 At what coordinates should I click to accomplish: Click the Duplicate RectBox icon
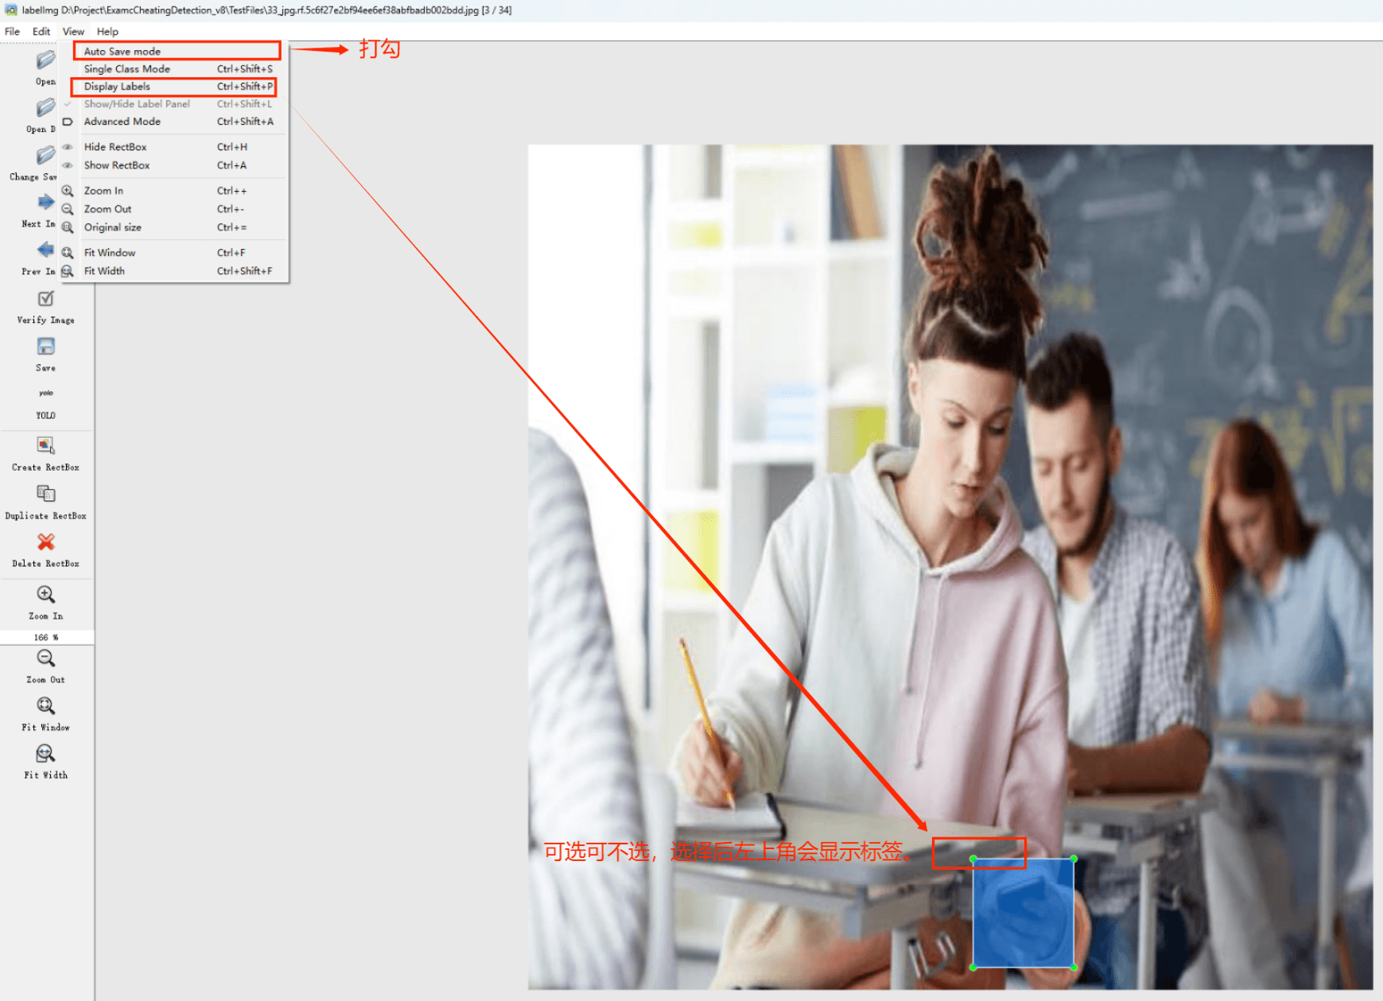(45, 494)
